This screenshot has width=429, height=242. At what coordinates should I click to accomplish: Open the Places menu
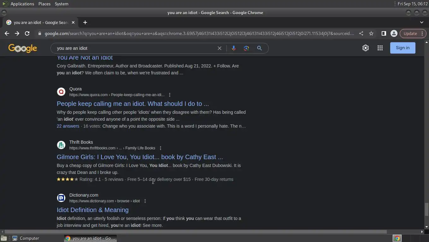click(44, 4)
